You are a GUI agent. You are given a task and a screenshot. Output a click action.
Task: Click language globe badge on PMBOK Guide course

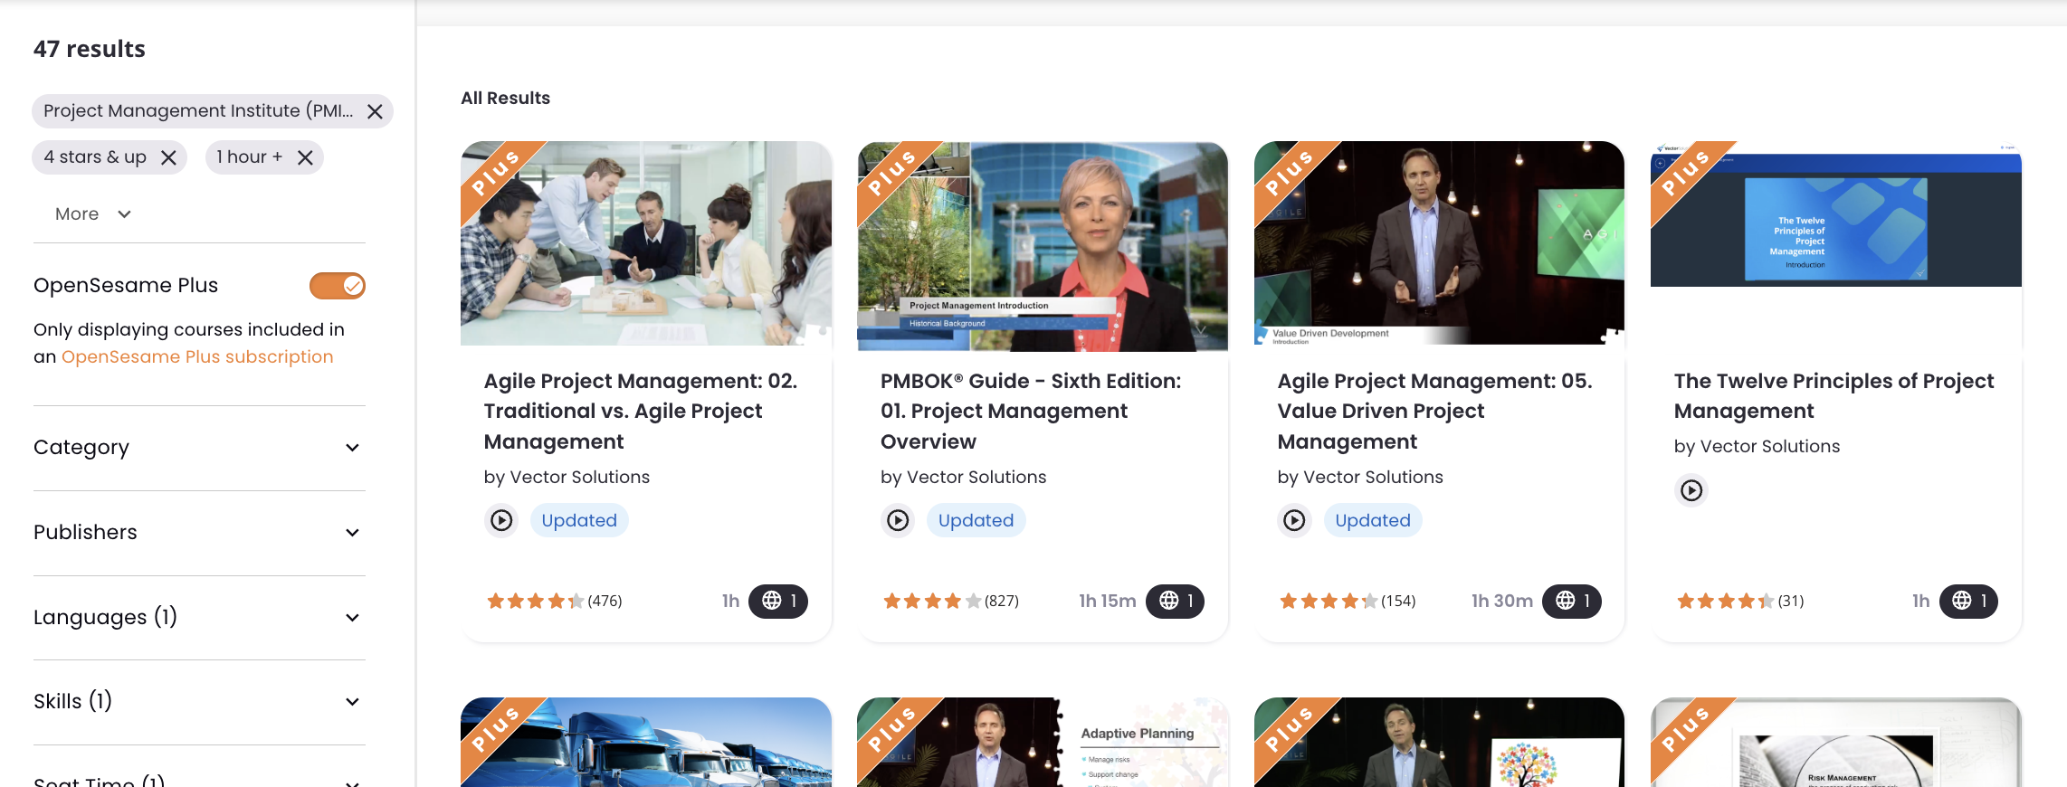point(1175,601)
